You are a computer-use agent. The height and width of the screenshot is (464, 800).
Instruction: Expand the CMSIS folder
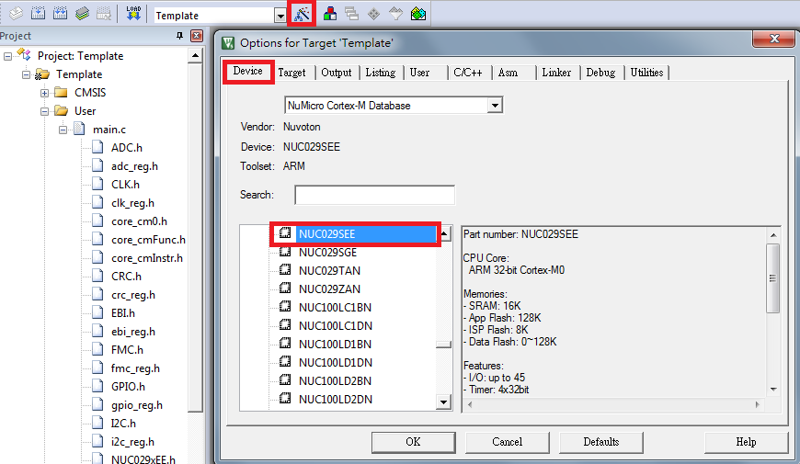[x=45, y=93]
